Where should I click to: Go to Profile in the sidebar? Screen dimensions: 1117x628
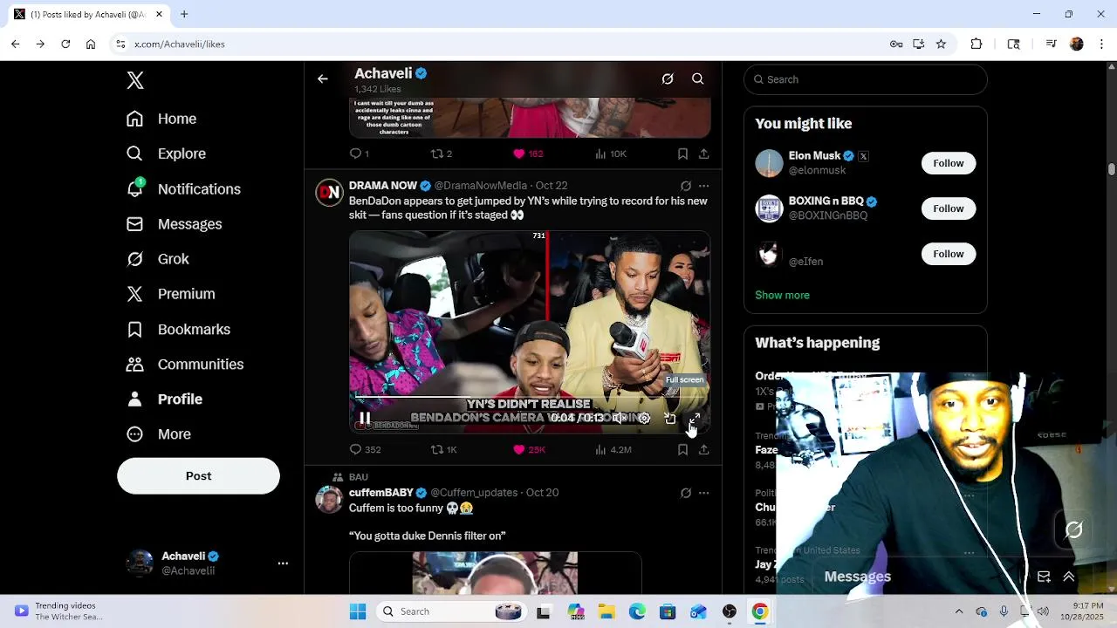pyautogui.click(x=164, y=399)
